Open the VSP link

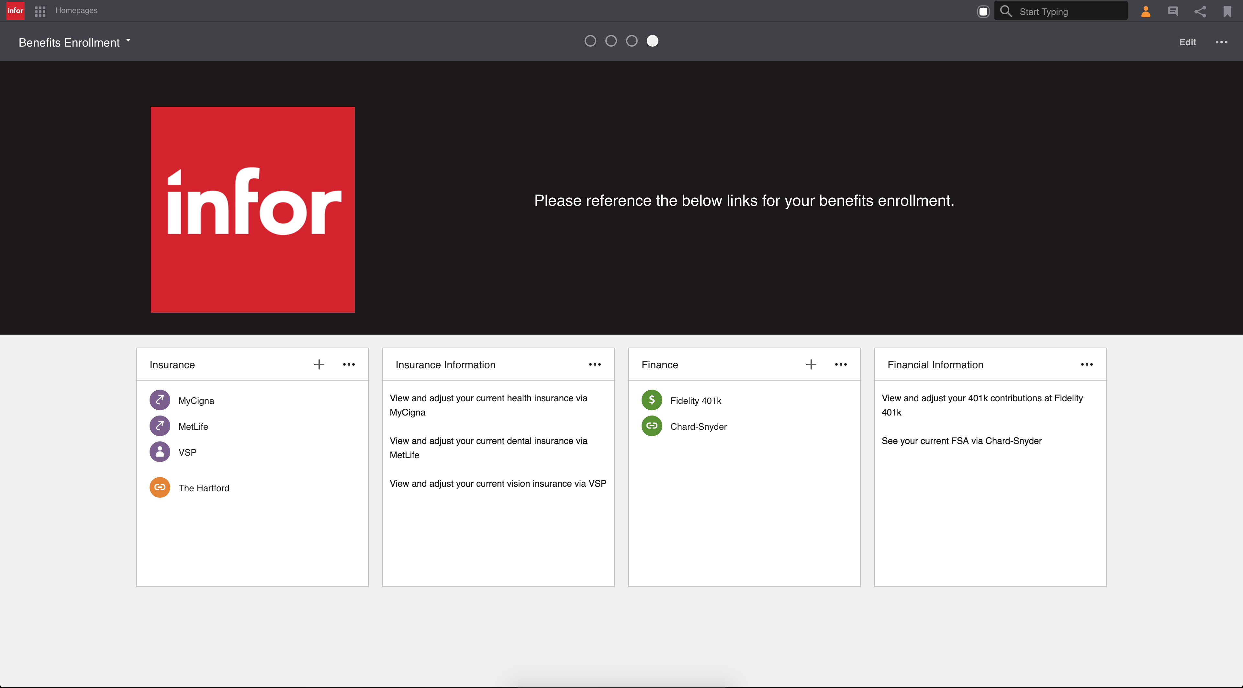(187, 453)
